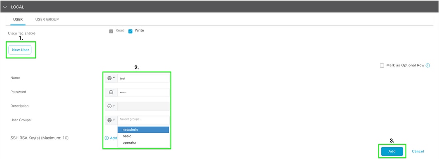This screenshot has height=159, width=439.
Task: Switch to the USER tab
Action: click(x=18, y=20)
